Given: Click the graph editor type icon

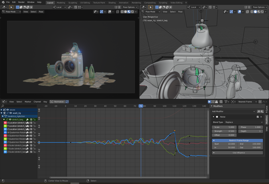Looking at the screenshot, I should 4,102.
